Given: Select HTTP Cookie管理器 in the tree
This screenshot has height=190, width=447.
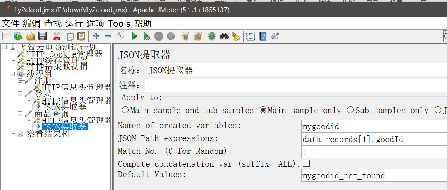Looking at the screenshot, I should click(64, 54).
